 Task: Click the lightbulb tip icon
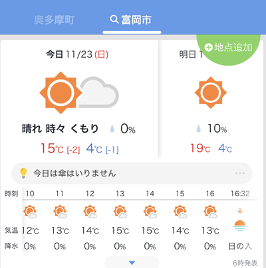pyautogui.click(x=23, y=173)
